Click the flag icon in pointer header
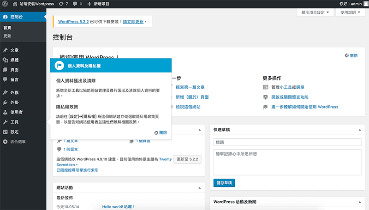The height and width of the screenshot is (210, 369). click(x=60, y=65)
